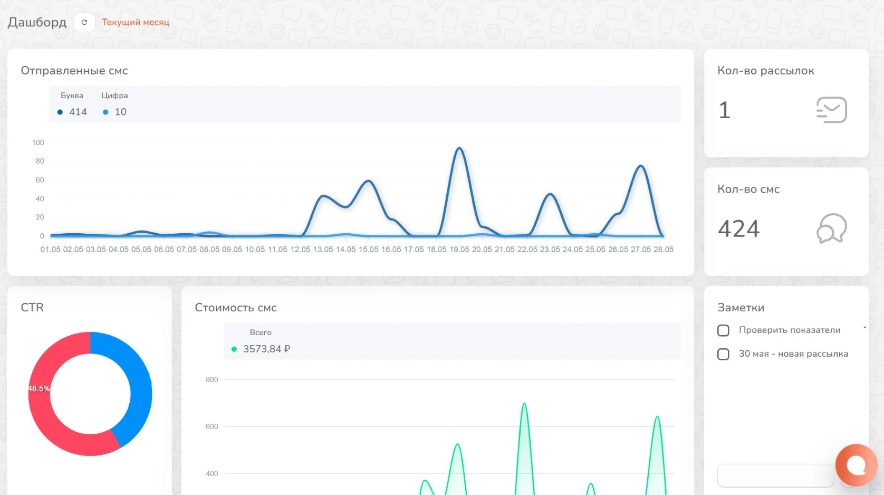Screen dimensions: 884x495
Task: Click the chat bubbles icon in Кол-во смс
Action: [831, 228]
